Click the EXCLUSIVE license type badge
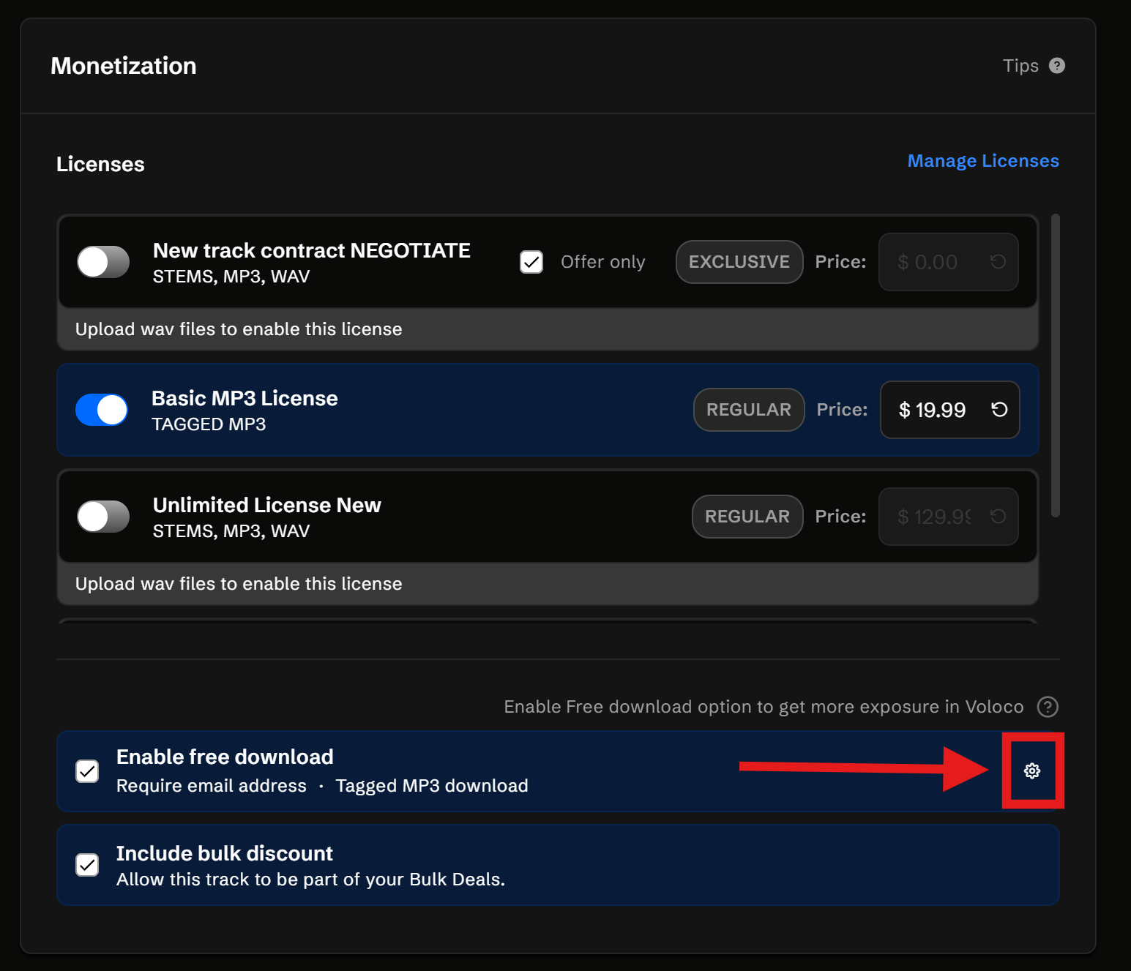This screenshot has height=971, width=1131. pos(739,262)
